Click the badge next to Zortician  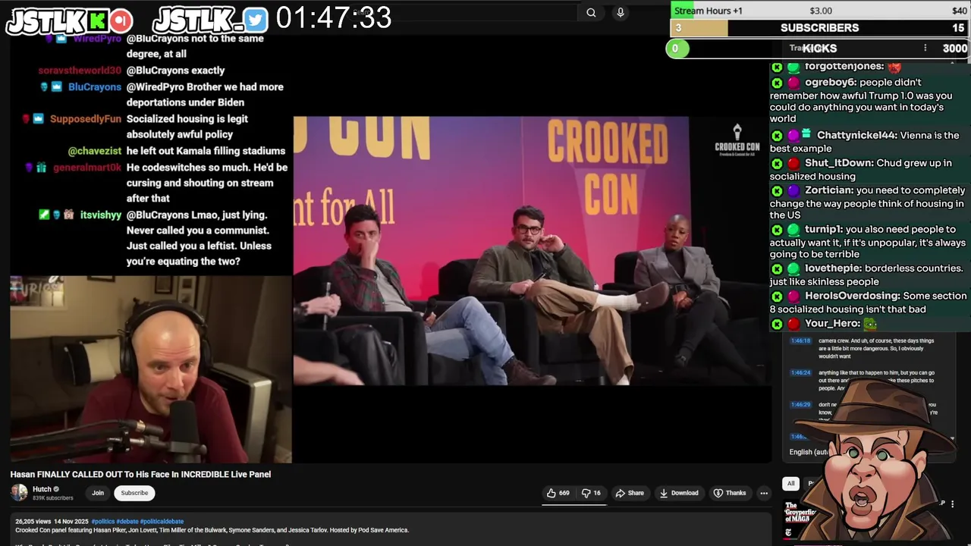coord(793,190)
